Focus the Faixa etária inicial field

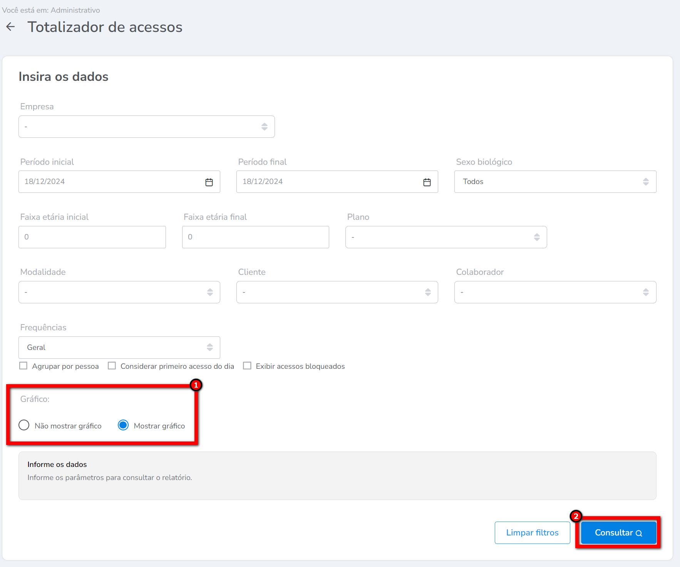coord(92,237)
